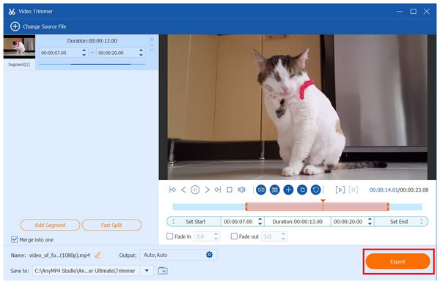Click timecode 00:00:14.01/00:00:23.08
Screen dimensions: 440x284
(x=399, y=190)
